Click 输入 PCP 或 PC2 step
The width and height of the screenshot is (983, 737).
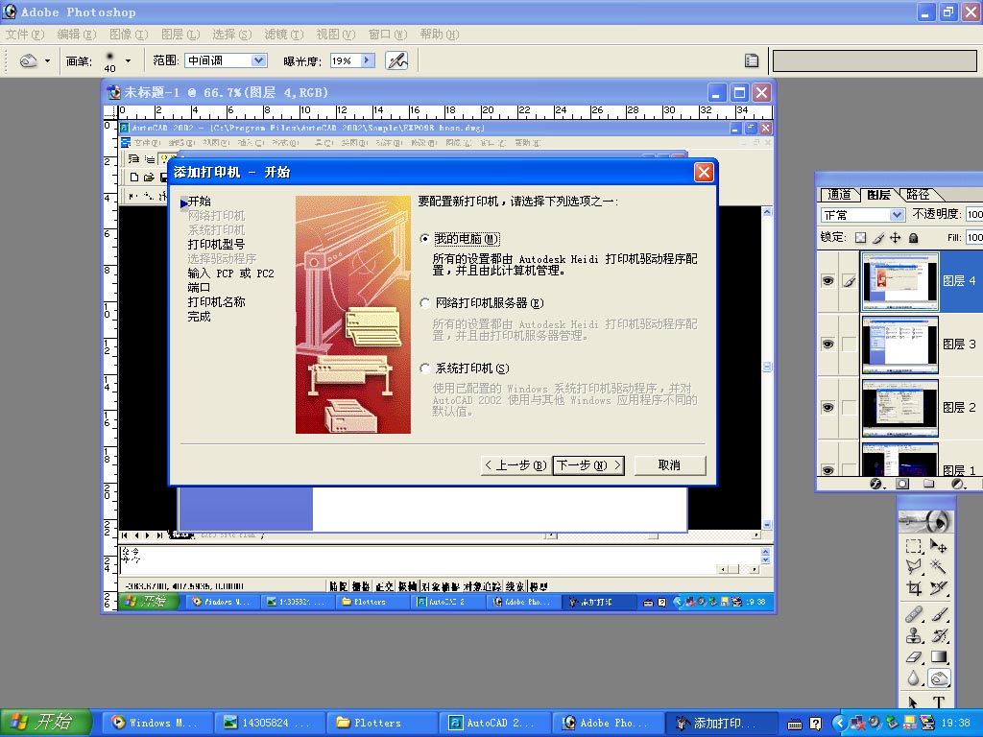[230, 273]
